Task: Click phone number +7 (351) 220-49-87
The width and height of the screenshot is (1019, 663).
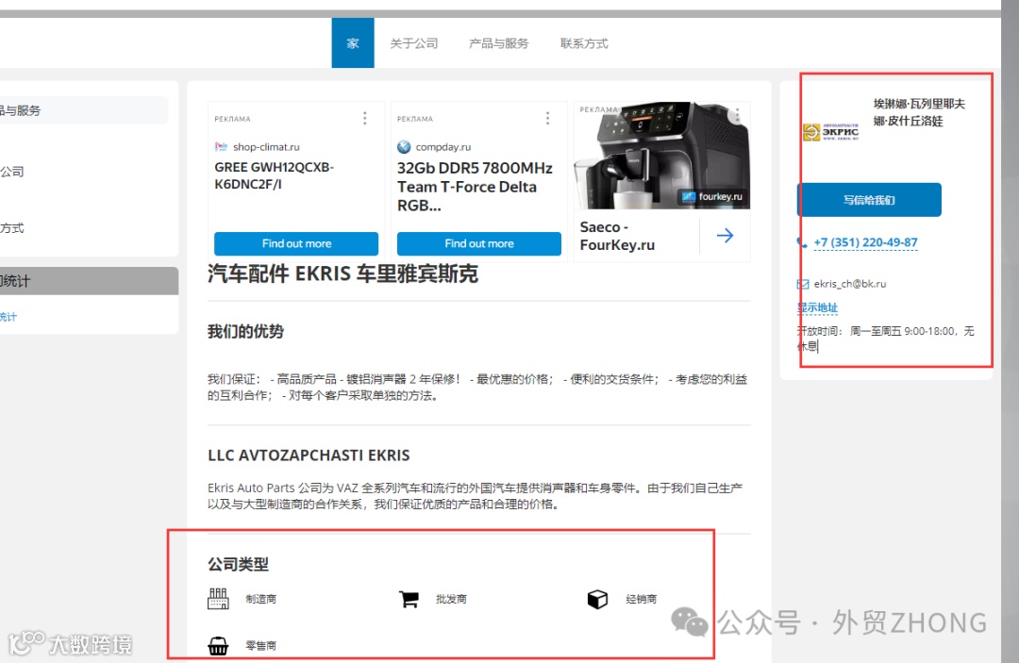Action: (865, 242)
